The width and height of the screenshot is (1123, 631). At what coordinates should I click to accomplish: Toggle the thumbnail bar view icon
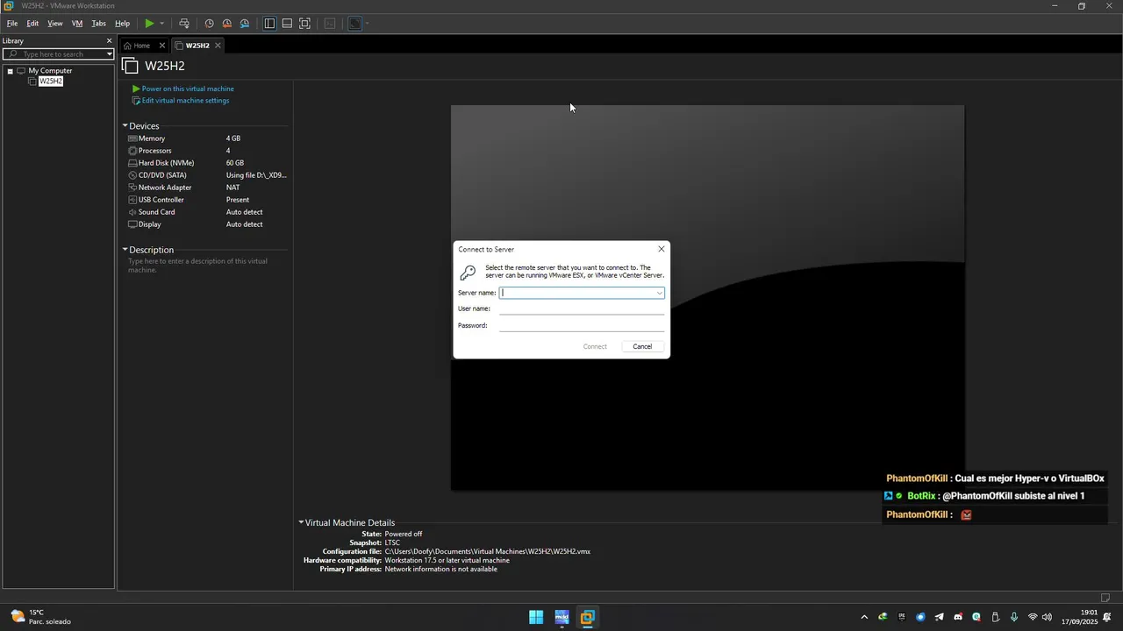tap(287, 24)
